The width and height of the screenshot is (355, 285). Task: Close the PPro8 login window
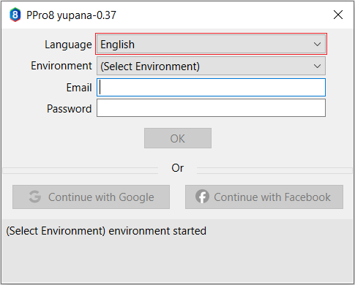(338, 15)
